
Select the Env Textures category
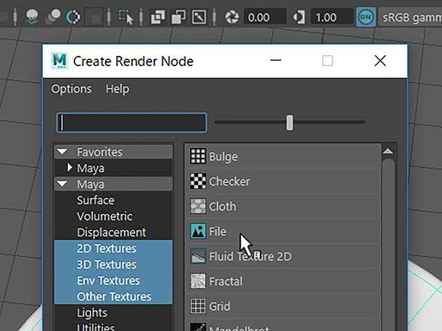(x=113, y=281)
